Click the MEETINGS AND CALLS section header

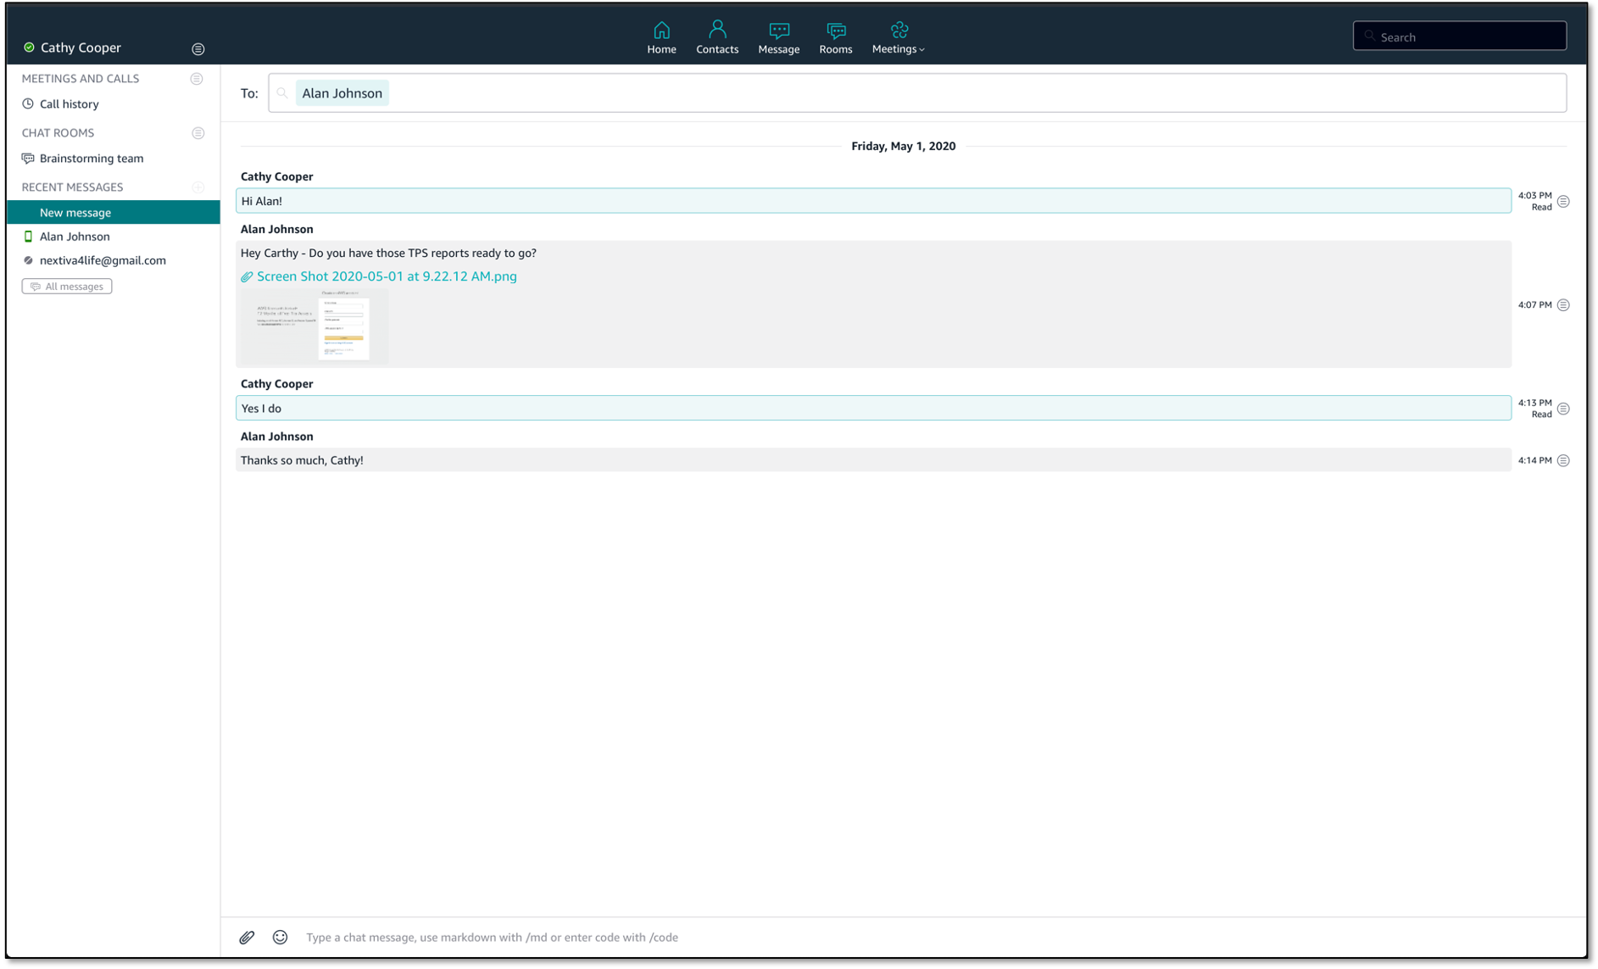click(x=81, y=79)
